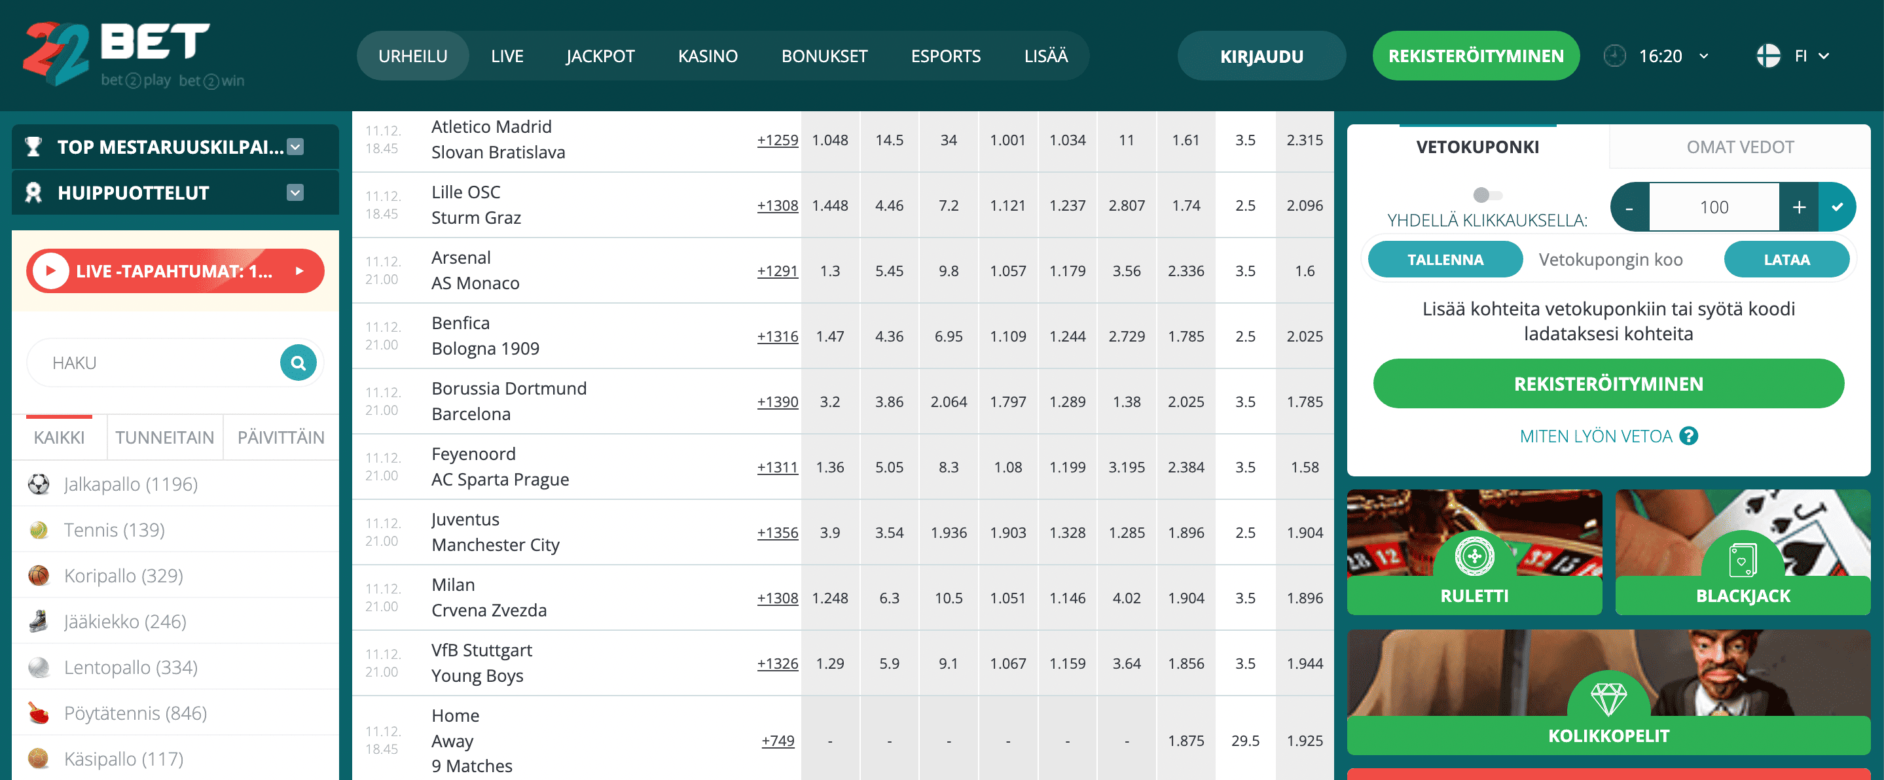The width and height of the screenshot is (1884, 780).
Task: Click the table tennis paddle icon
Action: pos(39,713)
